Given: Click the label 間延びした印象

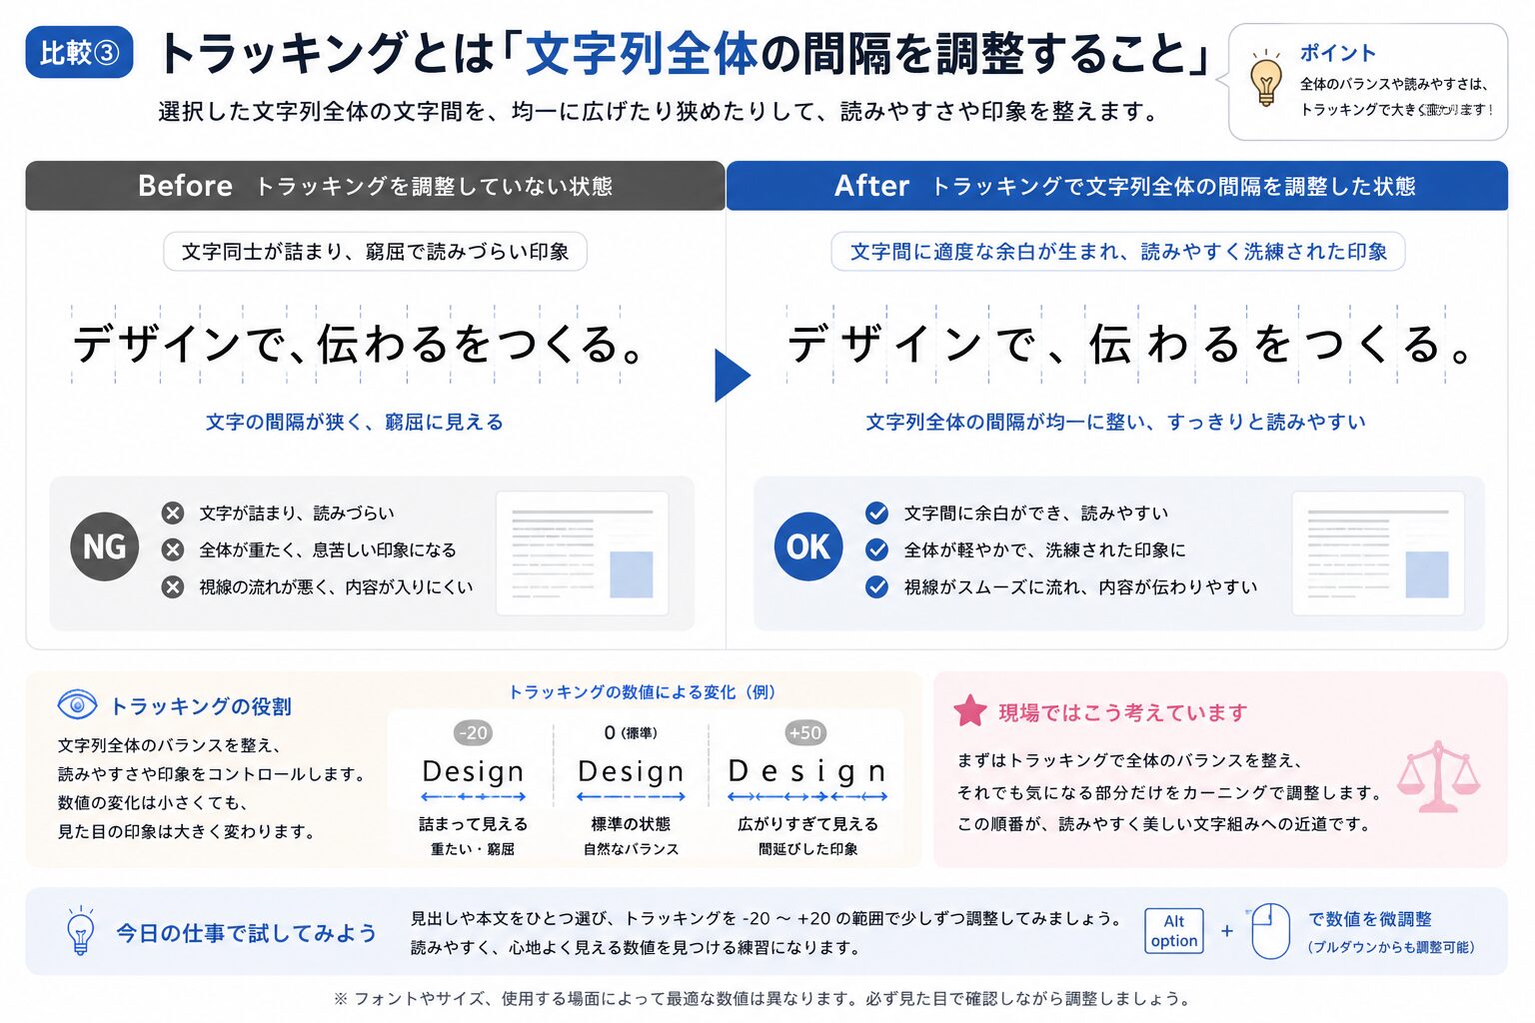Looking at the screenshot, I should (807, 849).
